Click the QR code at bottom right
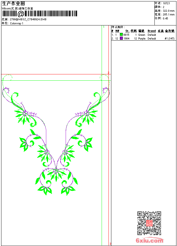 click(149, 223)
